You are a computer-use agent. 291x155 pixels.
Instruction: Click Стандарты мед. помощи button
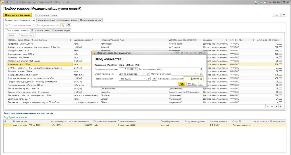coord(46,15)
